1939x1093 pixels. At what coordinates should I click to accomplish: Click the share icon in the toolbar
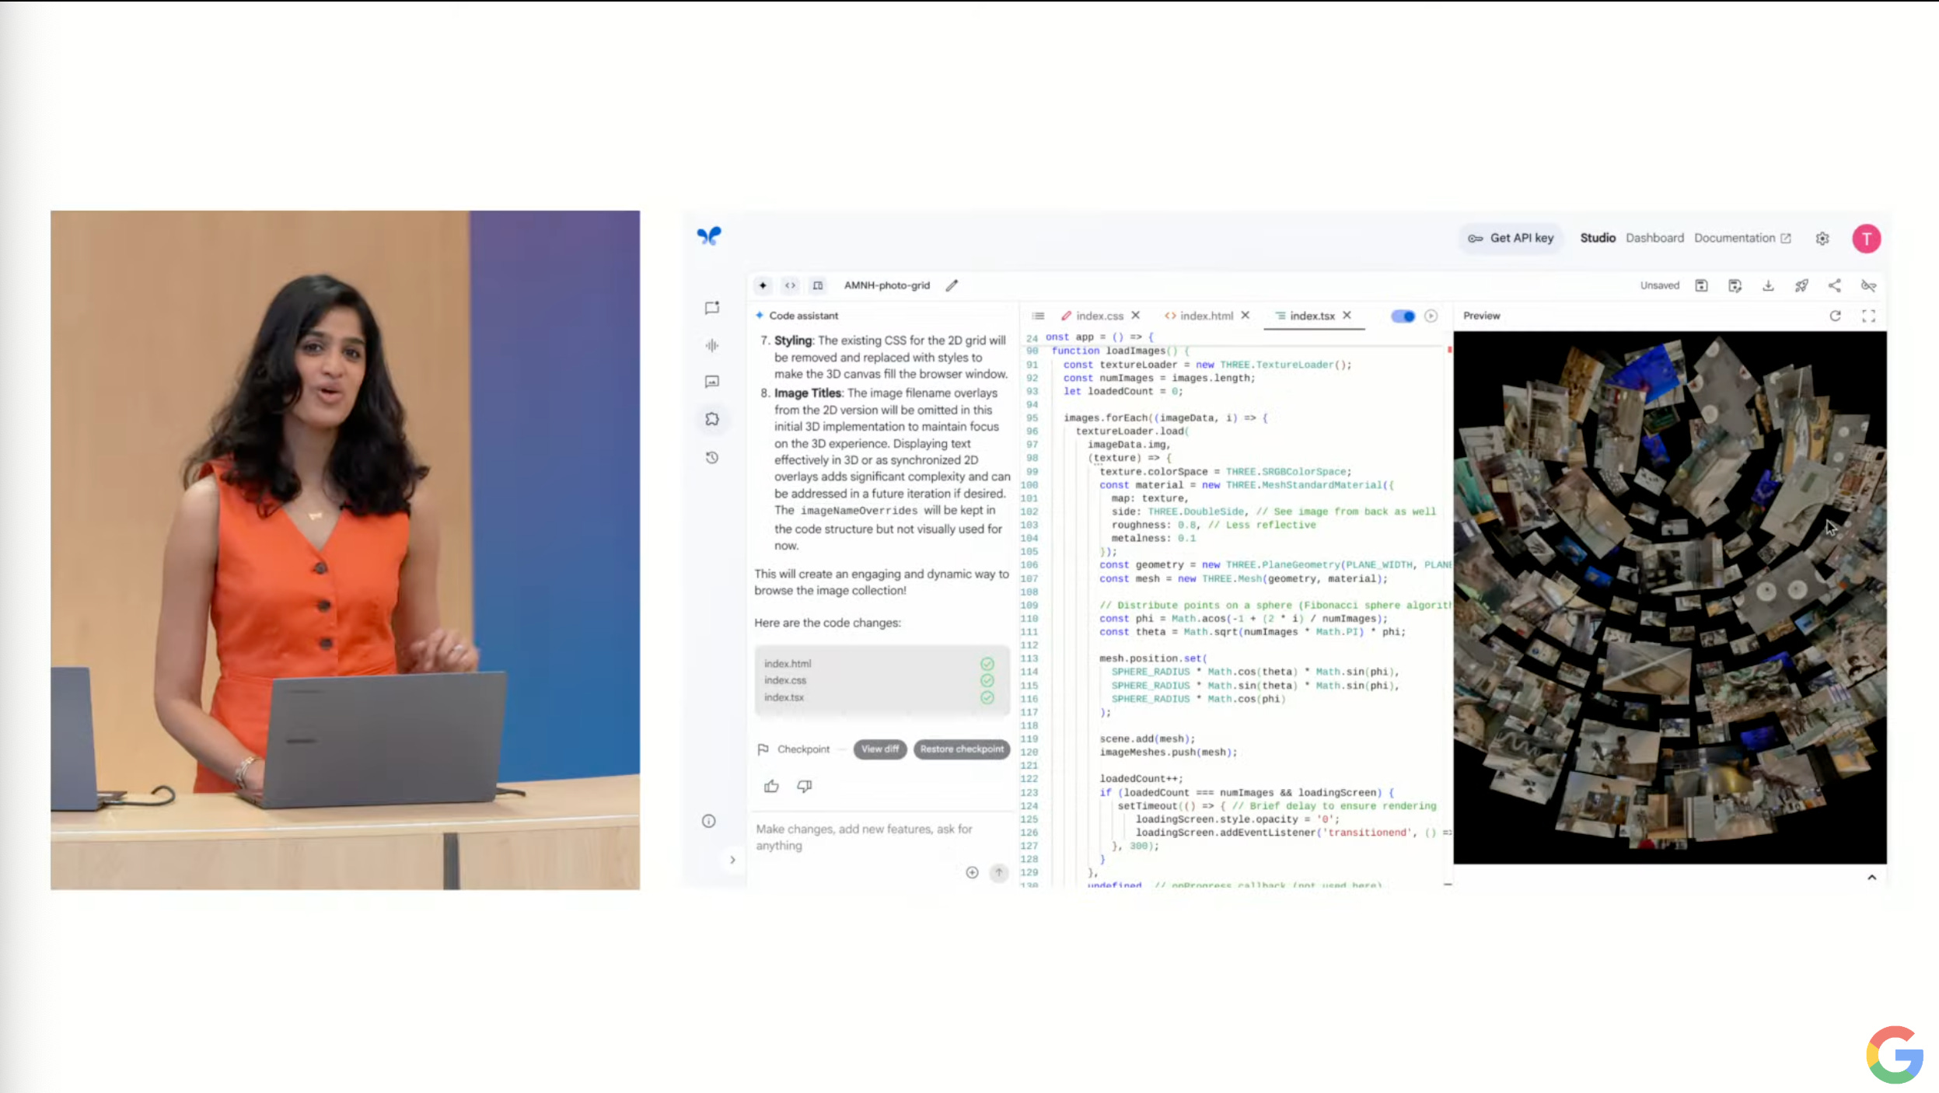[x=1834, y=285]
